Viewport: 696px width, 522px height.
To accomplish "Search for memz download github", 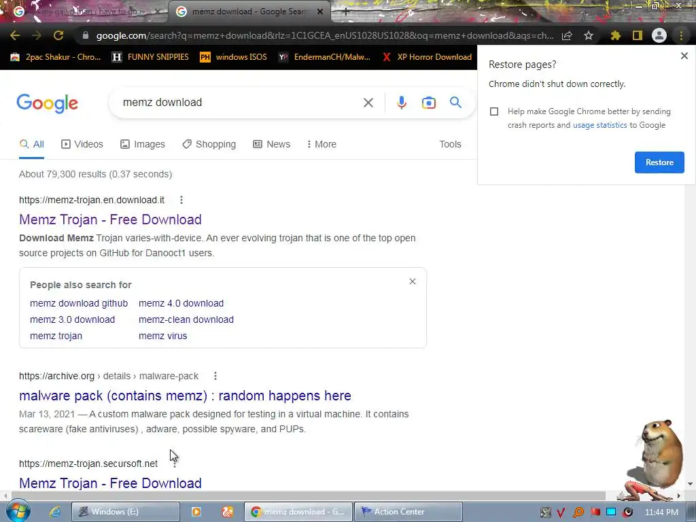I will pos(79,304).
